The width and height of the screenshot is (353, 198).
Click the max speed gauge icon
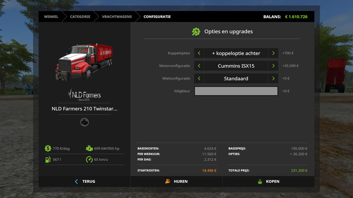pos(89,160)
